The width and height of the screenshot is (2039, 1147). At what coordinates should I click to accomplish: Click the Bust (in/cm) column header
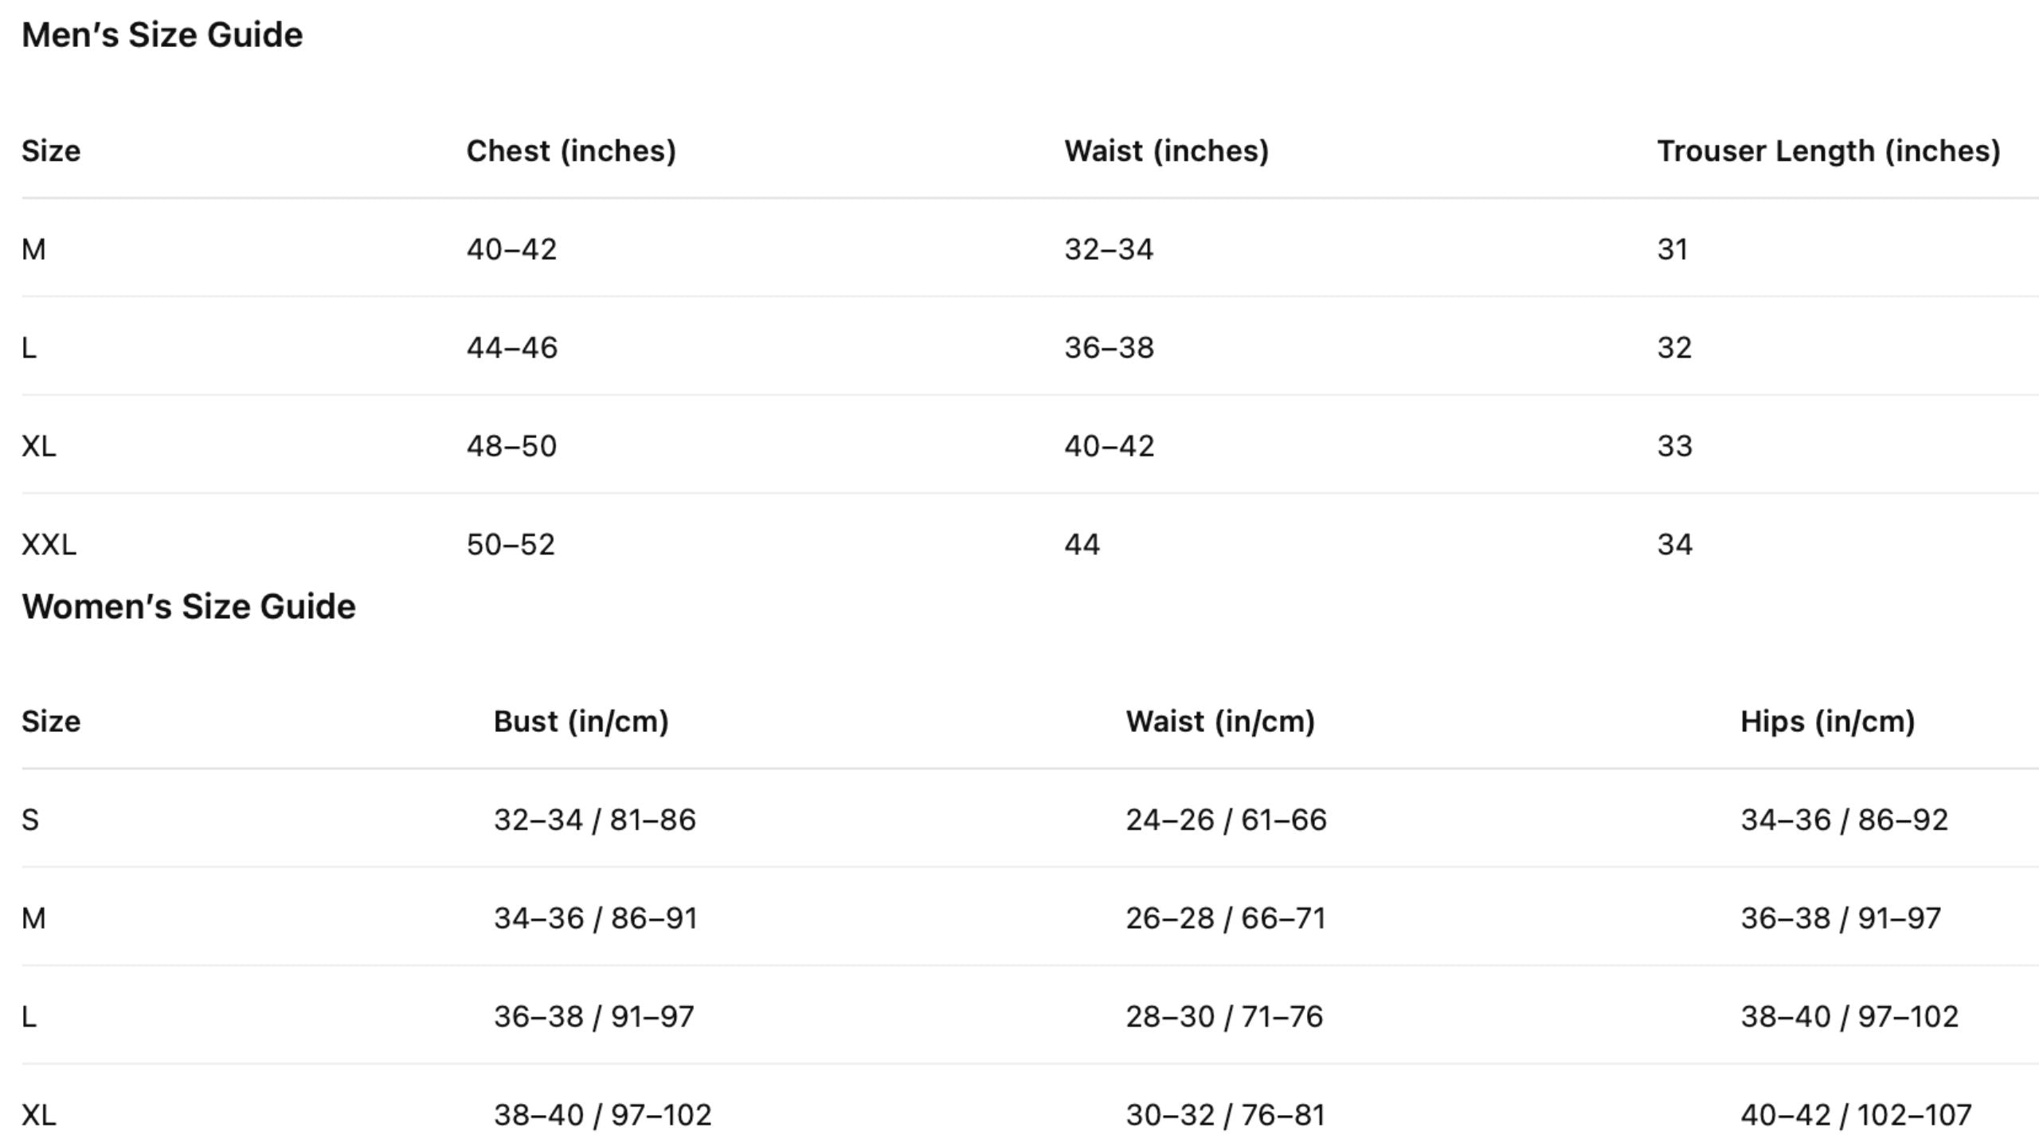tap(581, 722)
